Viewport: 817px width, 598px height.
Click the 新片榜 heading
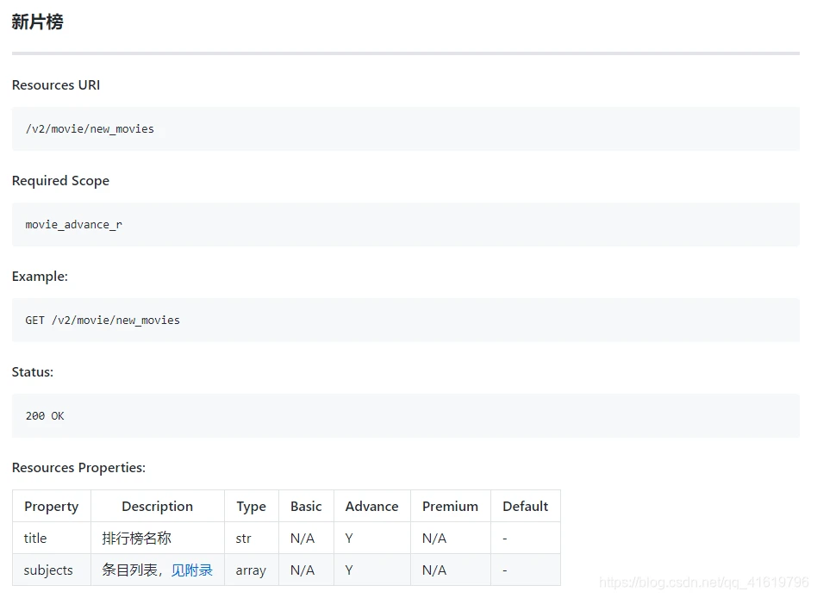[x=38, y=22]
